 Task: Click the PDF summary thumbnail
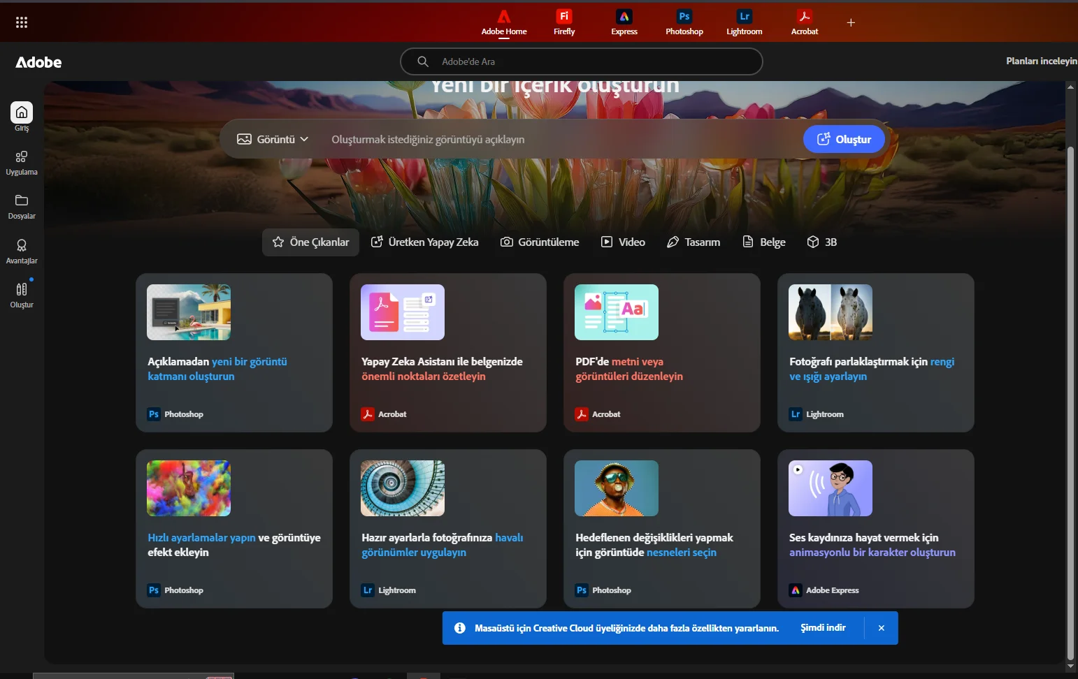pos(403,312)
